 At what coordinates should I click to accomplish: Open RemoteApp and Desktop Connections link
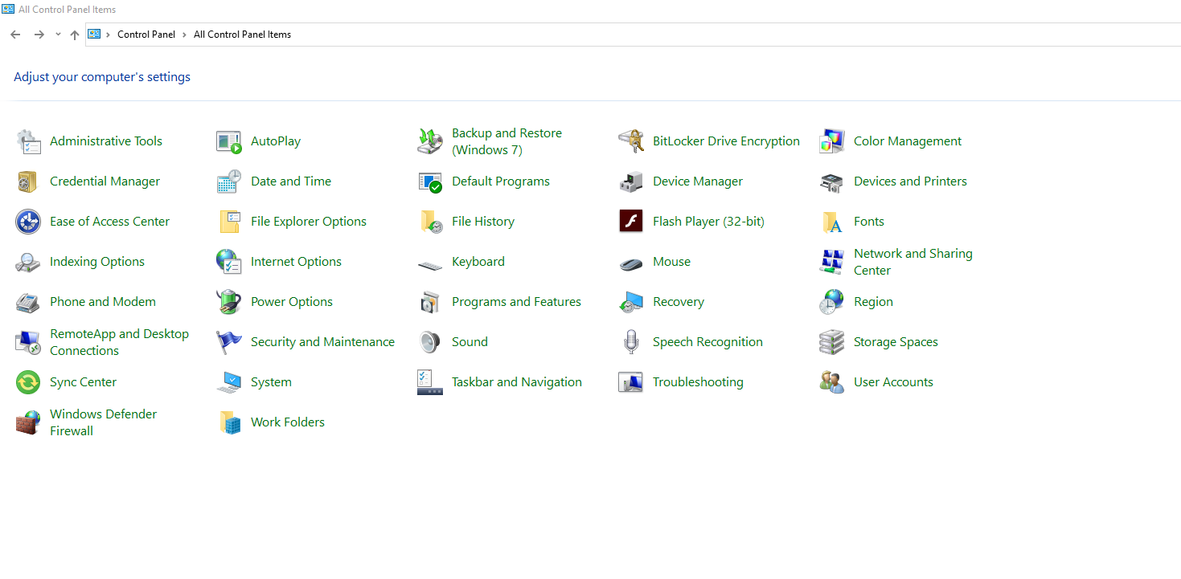(x=119, y=342)
